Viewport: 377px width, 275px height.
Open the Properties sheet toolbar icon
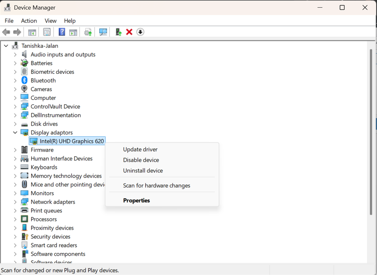click(x=47, y=32)
